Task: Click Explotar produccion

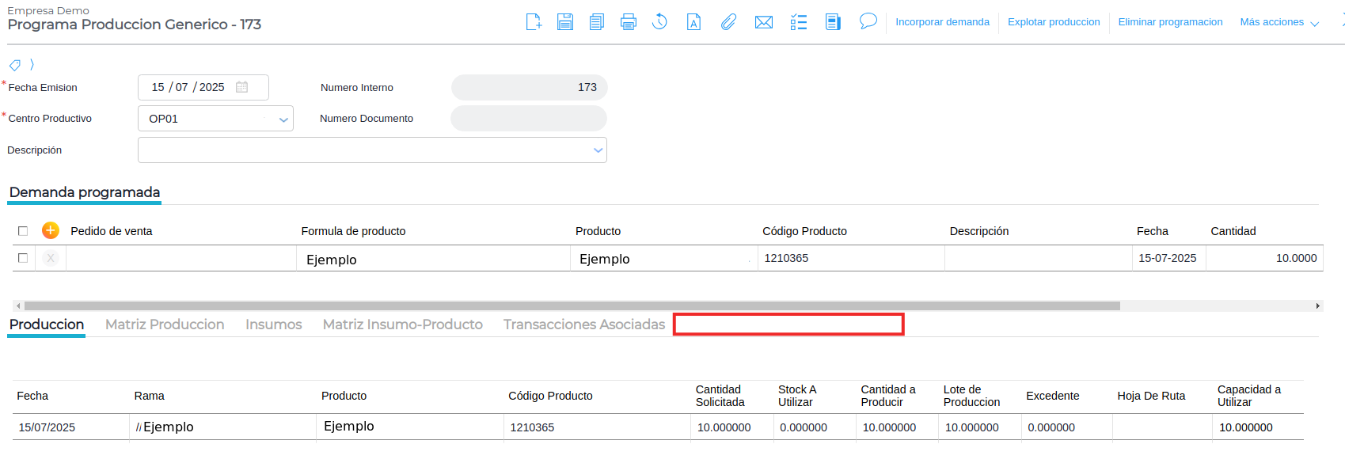Action: [1054, 22]
